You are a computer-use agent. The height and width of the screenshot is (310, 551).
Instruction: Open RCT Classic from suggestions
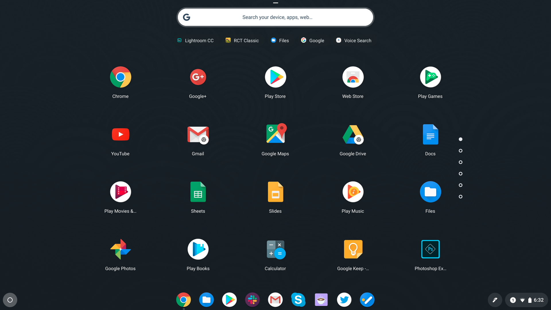[x=242, y=40]
